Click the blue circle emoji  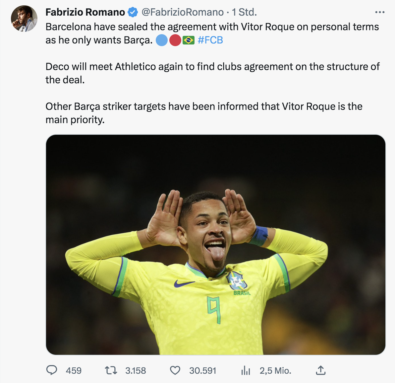(x=162, y=40)
